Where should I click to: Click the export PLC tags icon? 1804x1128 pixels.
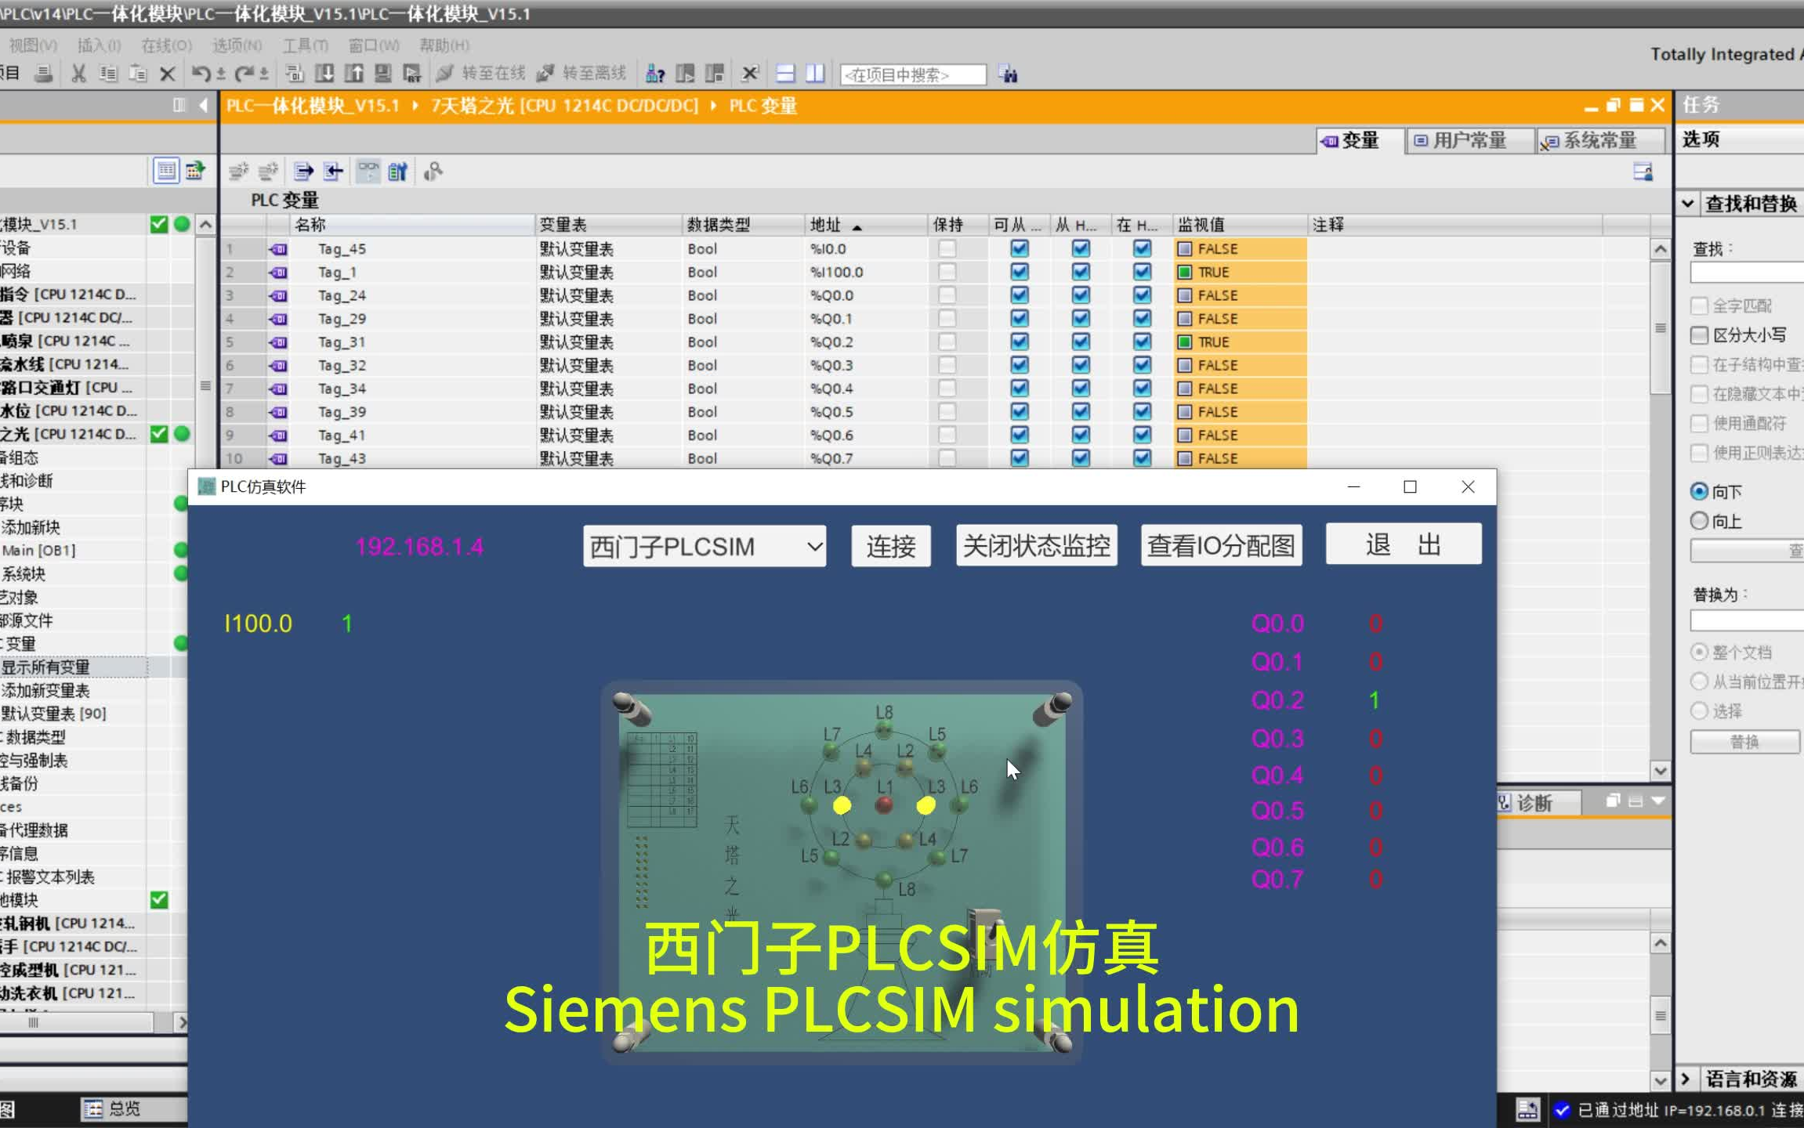302,171
